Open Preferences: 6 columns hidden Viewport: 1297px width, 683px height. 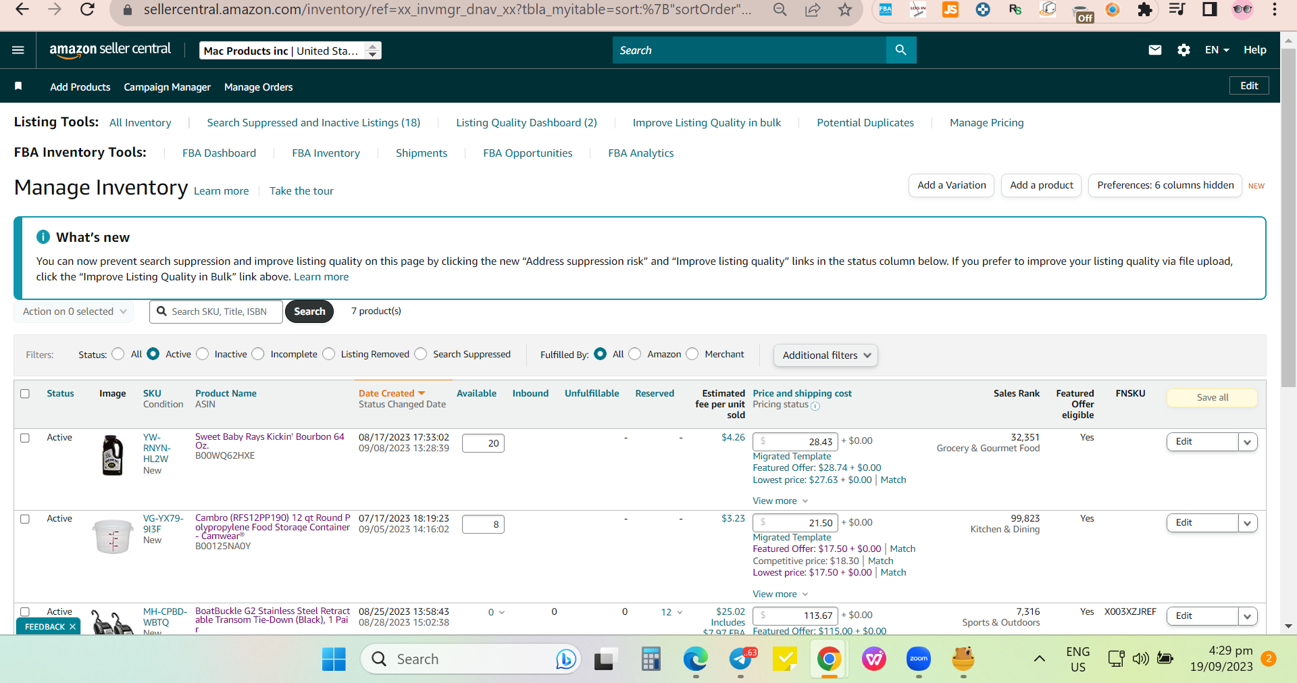coord(1165,185)
